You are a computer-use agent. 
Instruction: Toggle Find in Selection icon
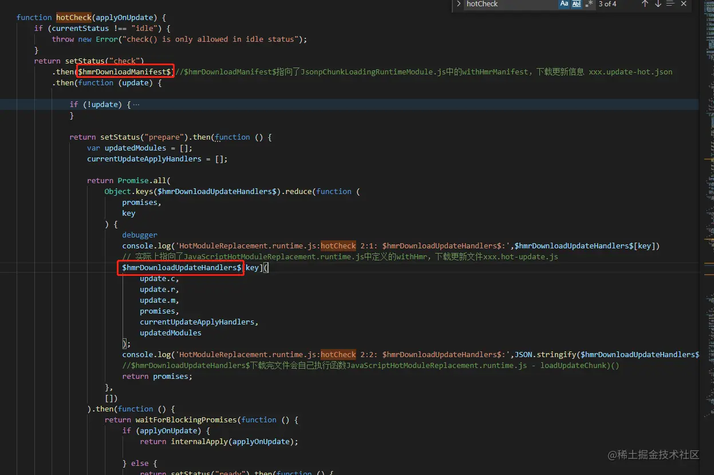pos(670,4)
